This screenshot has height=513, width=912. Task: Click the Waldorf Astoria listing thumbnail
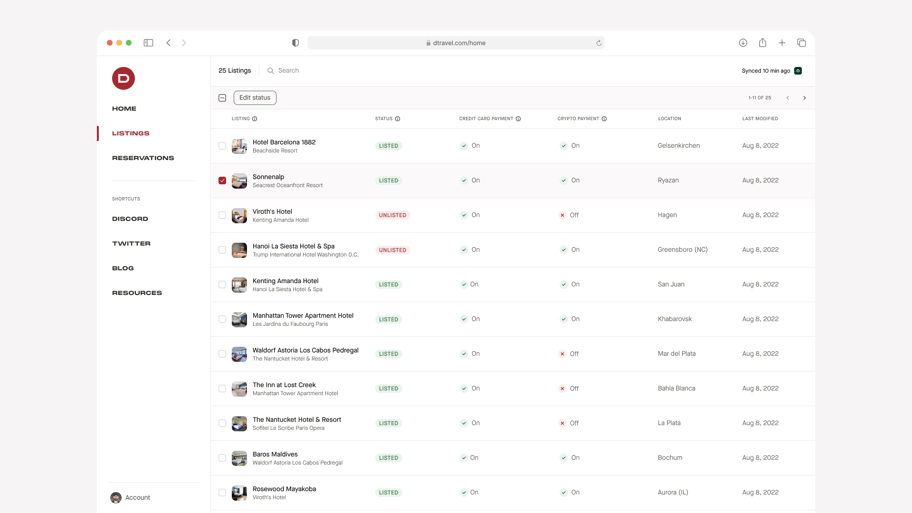[x=239, y=353]
